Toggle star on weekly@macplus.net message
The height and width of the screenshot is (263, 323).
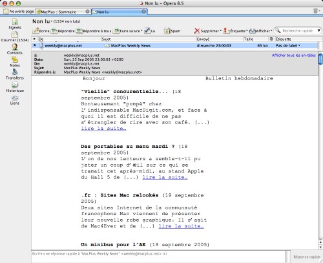pyautogui.click(x=35, y=45)
